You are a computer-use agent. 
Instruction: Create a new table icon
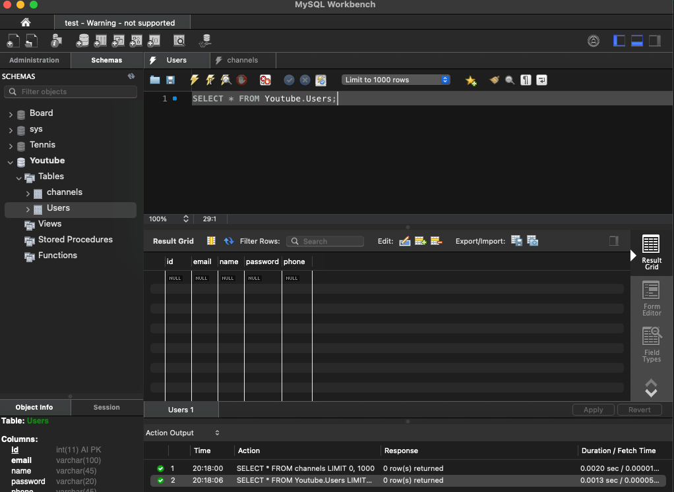click(x=100, y=41)
